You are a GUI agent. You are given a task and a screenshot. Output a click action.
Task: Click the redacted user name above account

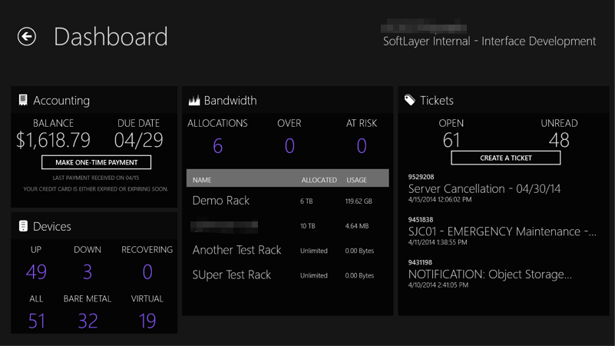click(x=424, y=28)
